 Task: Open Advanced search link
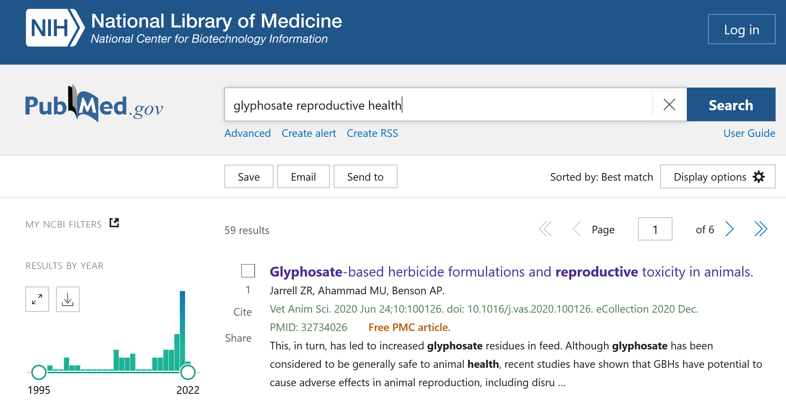point(247,133)
